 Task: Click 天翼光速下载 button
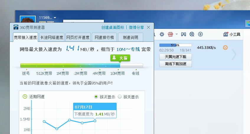(176, 57)
